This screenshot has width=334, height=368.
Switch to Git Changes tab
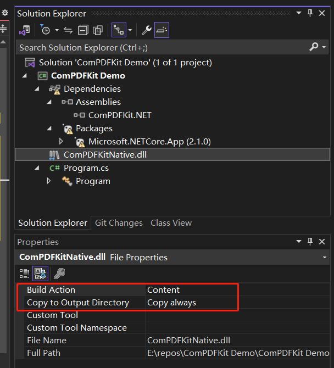119,223
